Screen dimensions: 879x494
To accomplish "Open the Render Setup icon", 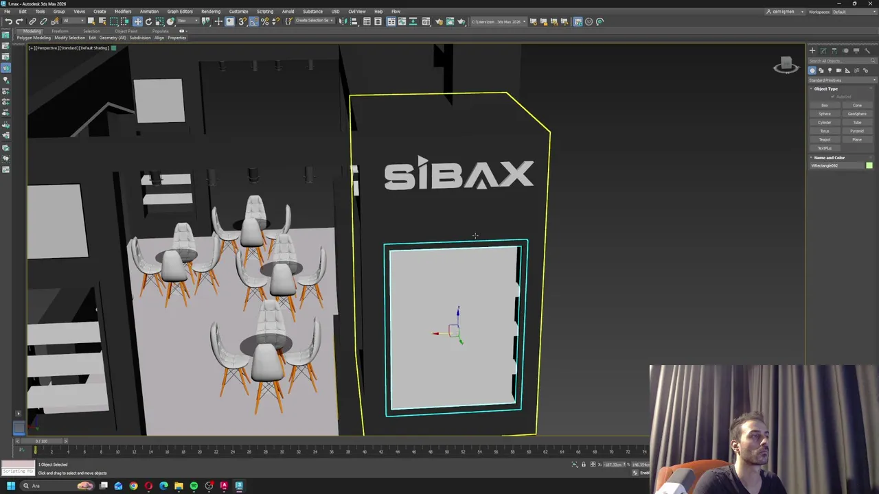I will pyautogui.click(x=439, y=21).
